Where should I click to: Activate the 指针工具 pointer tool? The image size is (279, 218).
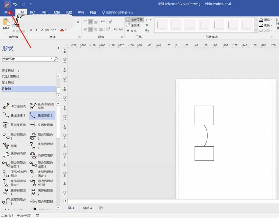(135, 20)
